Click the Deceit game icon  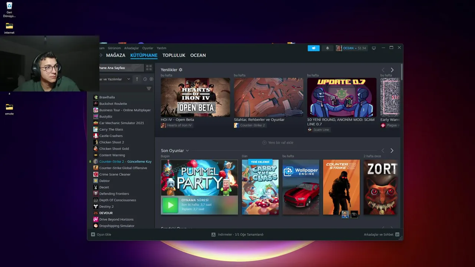point(96,187)
